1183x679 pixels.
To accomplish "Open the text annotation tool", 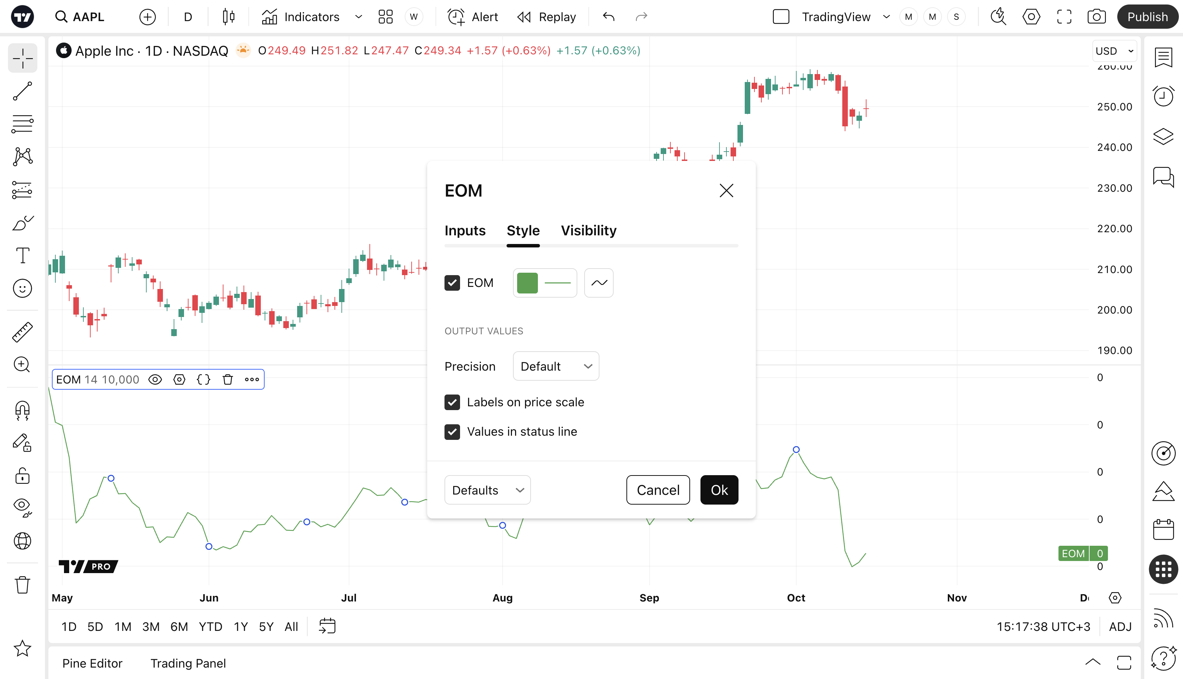I will click(x=22, y=255).
